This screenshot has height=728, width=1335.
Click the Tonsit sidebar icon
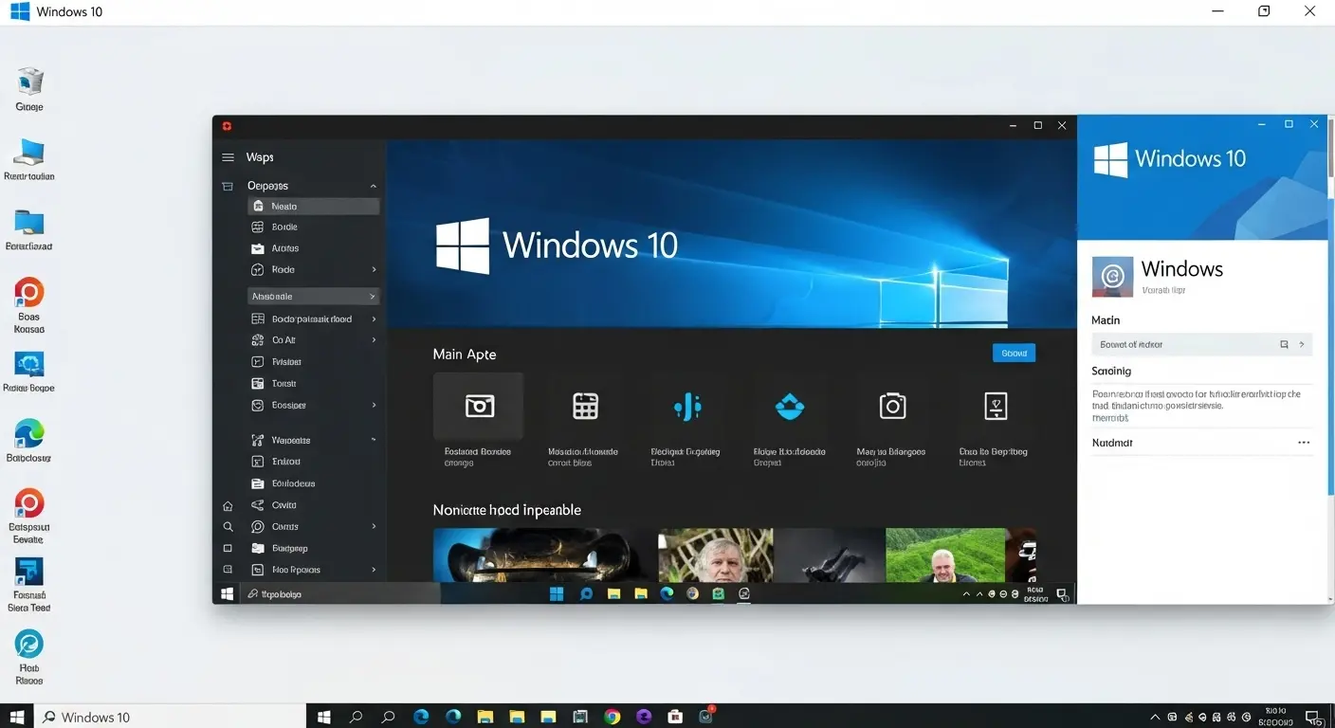pyautogui.click(x=257, y=384)
